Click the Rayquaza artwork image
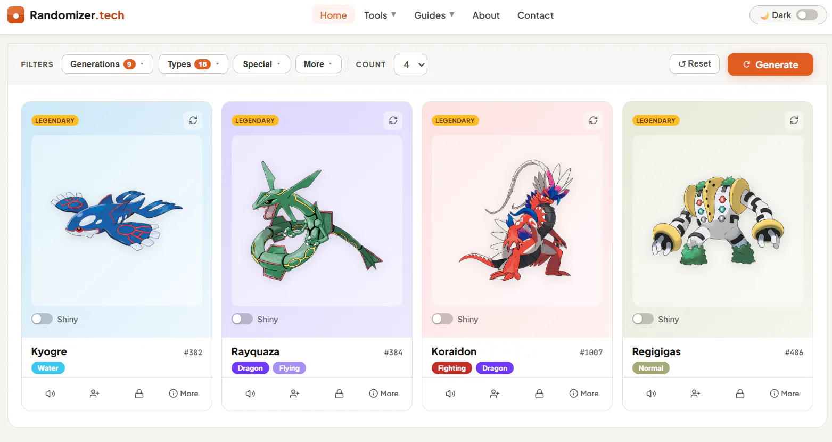832x442 pixels. pyautogui.click(x=317, y=220)
